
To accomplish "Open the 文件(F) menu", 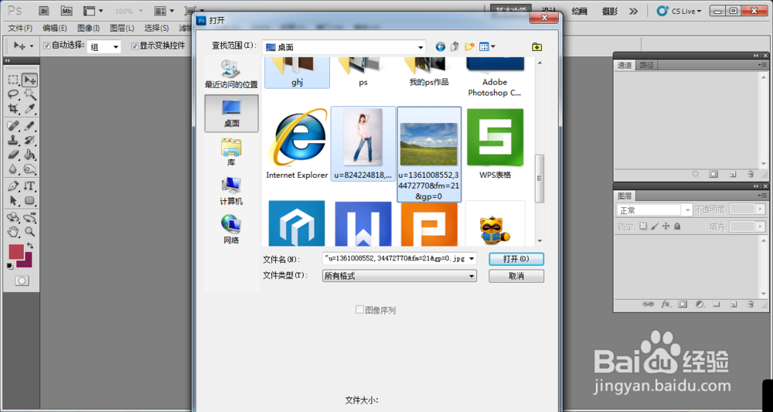I will coord(20,28).
